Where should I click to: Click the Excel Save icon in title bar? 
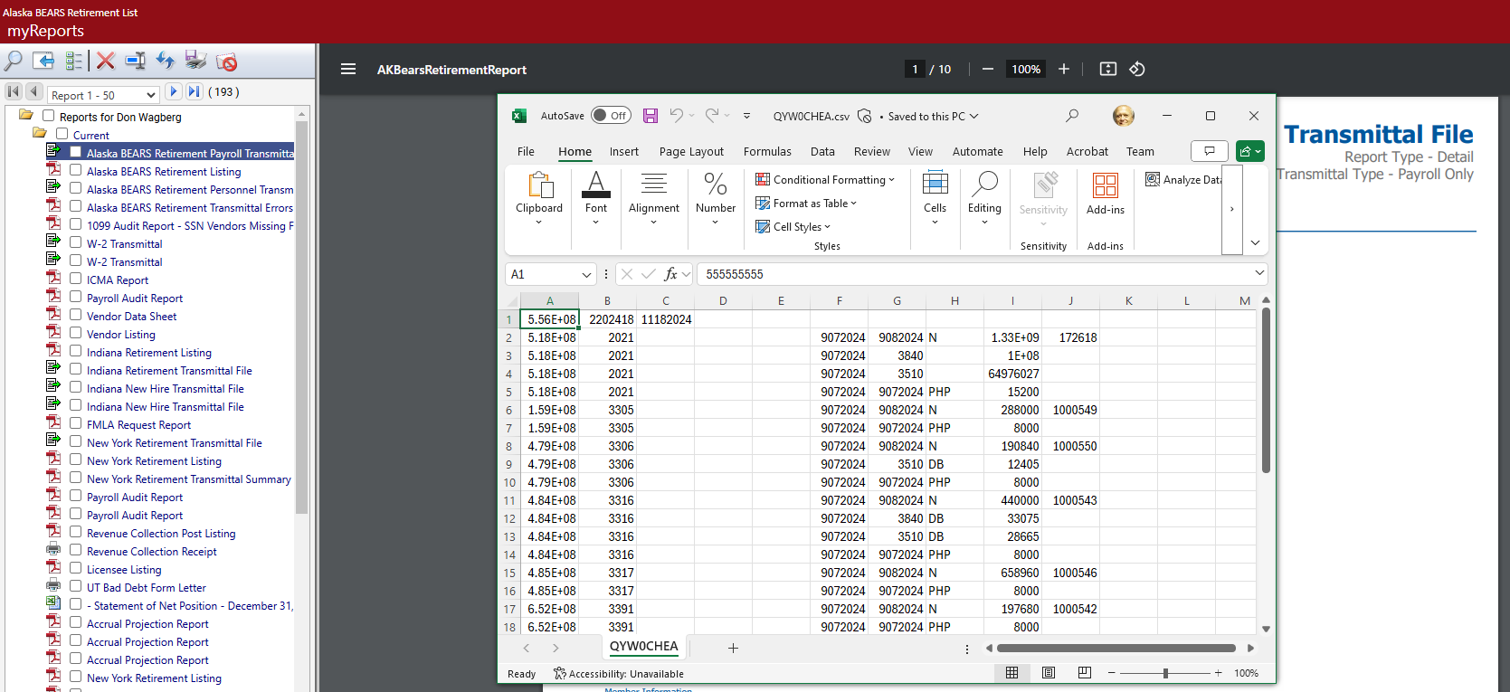pos(651,116)
